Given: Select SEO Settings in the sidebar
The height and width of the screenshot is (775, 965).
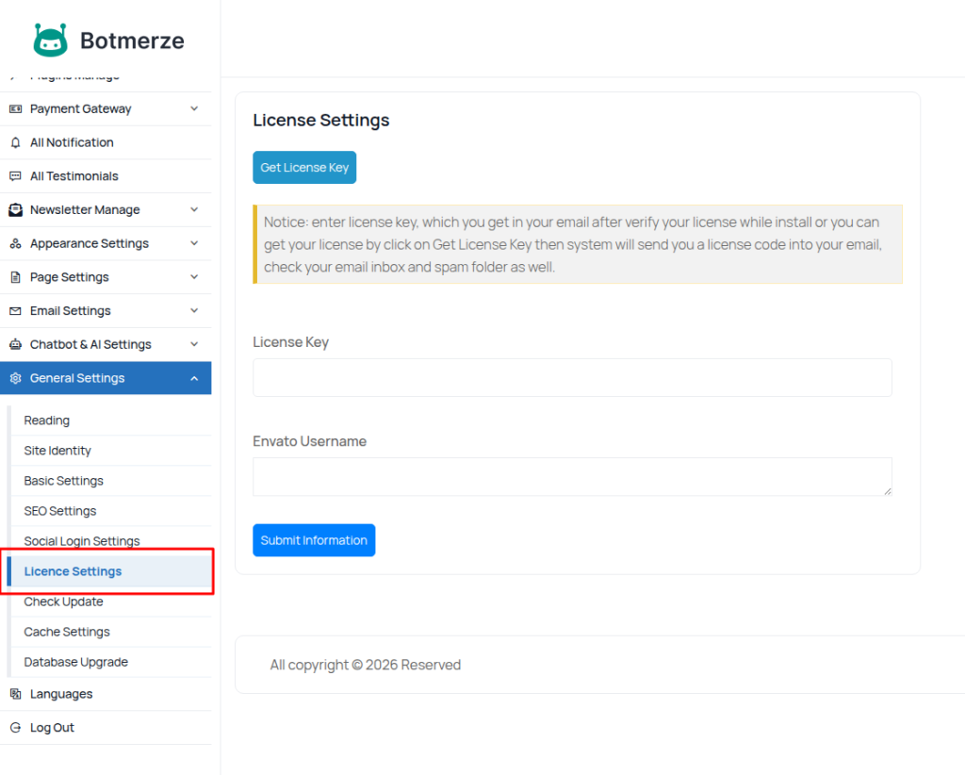Looking at the screenshot, I should coord(60,511).
